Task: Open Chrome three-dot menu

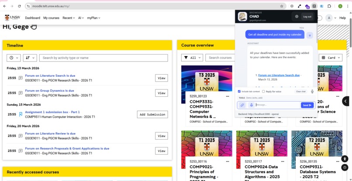Action: click(348, 6)
